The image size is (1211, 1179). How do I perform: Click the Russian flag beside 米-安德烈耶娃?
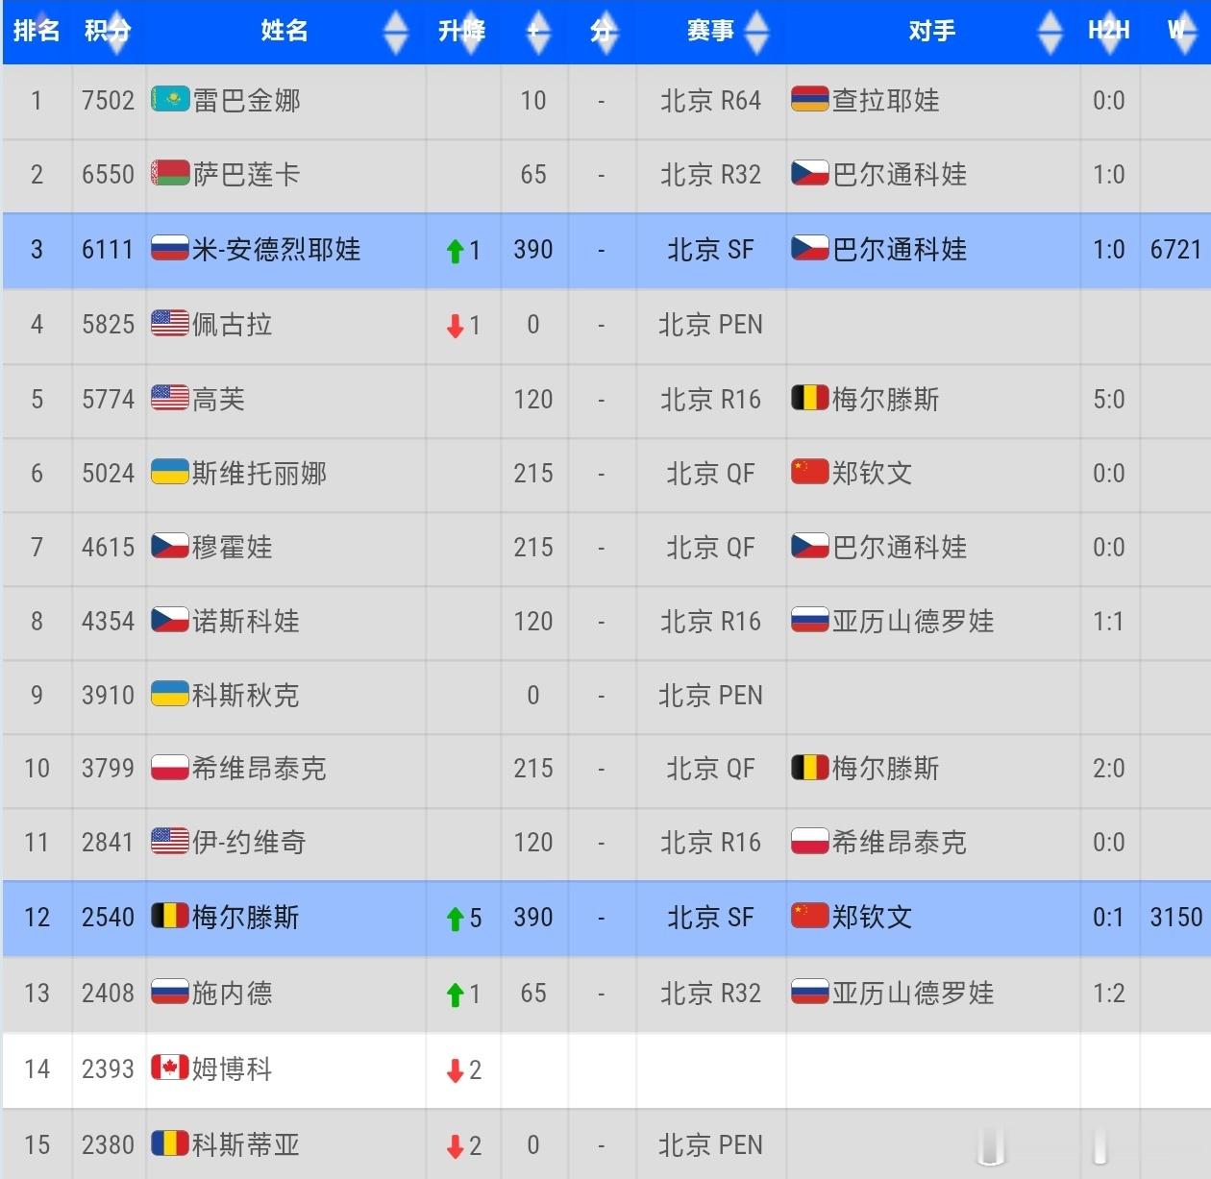170,249
